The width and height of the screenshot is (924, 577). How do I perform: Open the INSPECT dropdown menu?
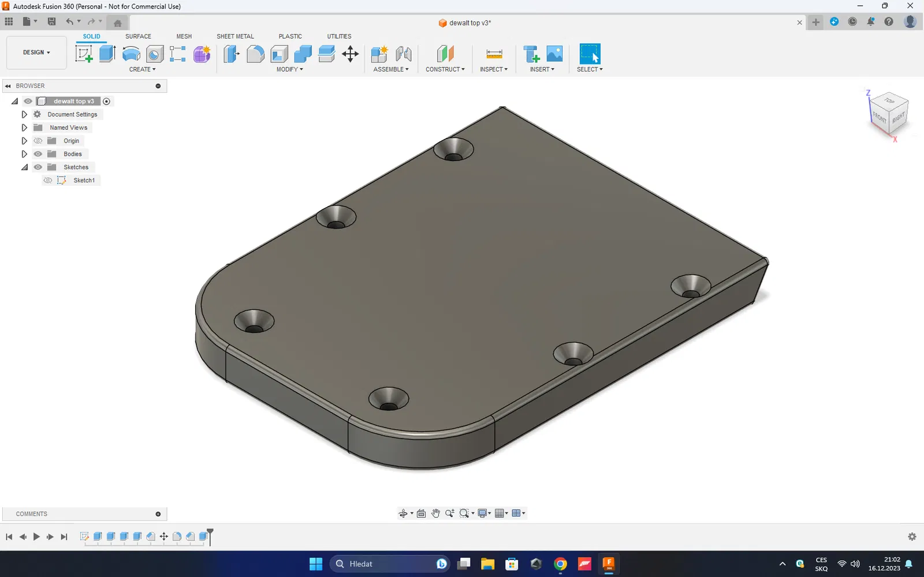tap(494, 69)
